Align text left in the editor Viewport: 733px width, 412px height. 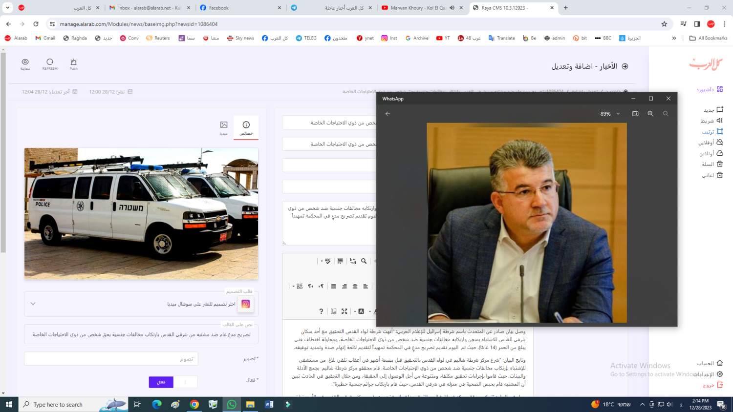tap(366, 286)
